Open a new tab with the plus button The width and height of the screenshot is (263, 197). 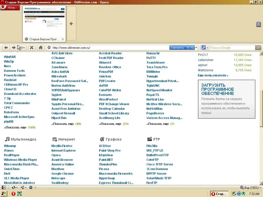pyautogui.click(x=71, y=24)
